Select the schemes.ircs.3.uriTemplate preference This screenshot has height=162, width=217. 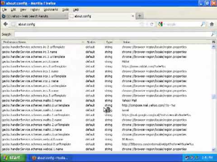[x=34, y=95]
